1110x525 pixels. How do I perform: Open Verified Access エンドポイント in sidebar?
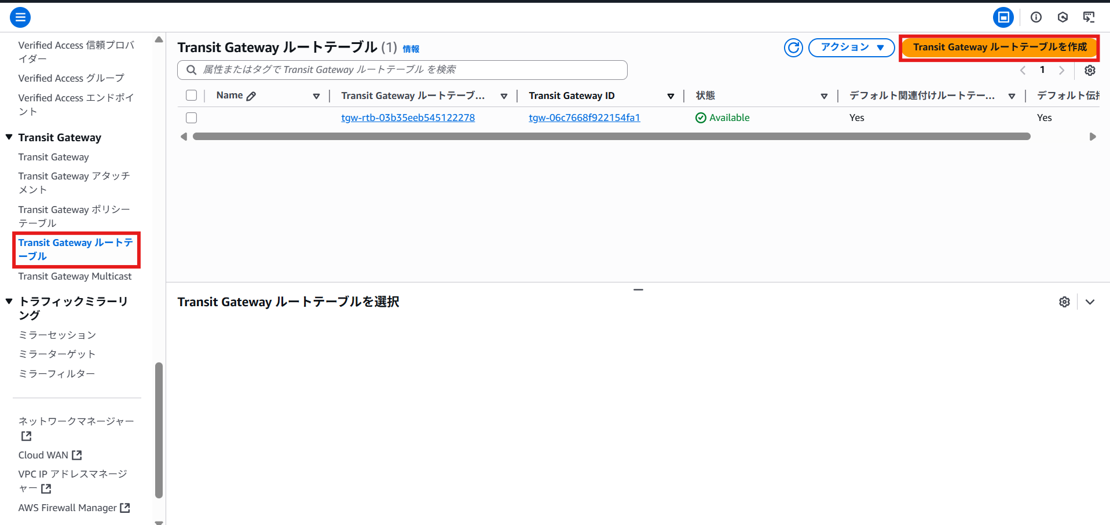point(76,104)
